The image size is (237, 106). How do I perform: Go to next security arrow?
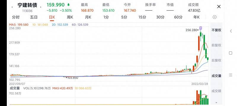[x=41, y=7]
